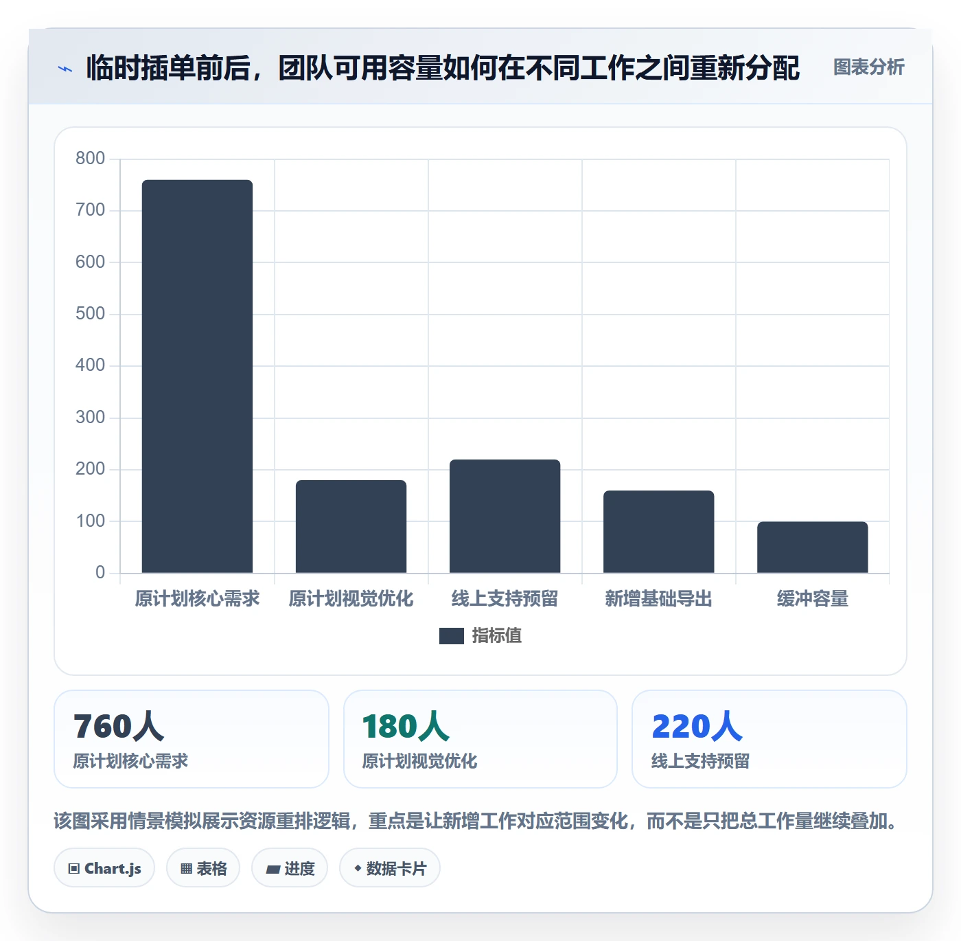The width and height of the screenshot is (961, 941).
Task: Click the 数据卡片 tag chip
Action: pos(390,868)
